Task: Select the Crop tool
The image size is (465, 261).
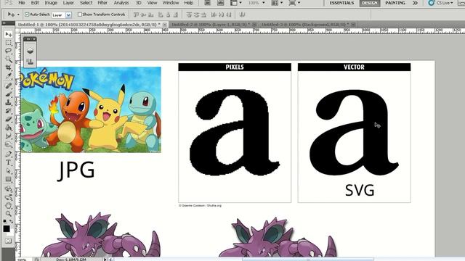Action: point(8,67)
